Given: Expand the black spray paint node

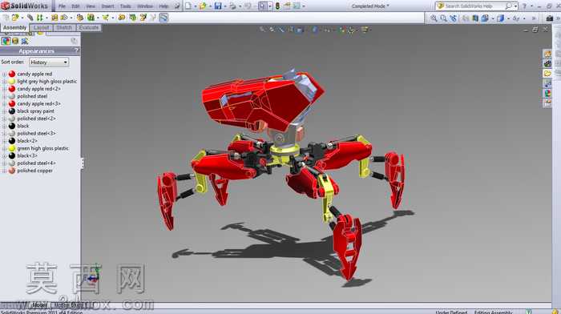Looking at the screenshot, I should pos(4,111).
